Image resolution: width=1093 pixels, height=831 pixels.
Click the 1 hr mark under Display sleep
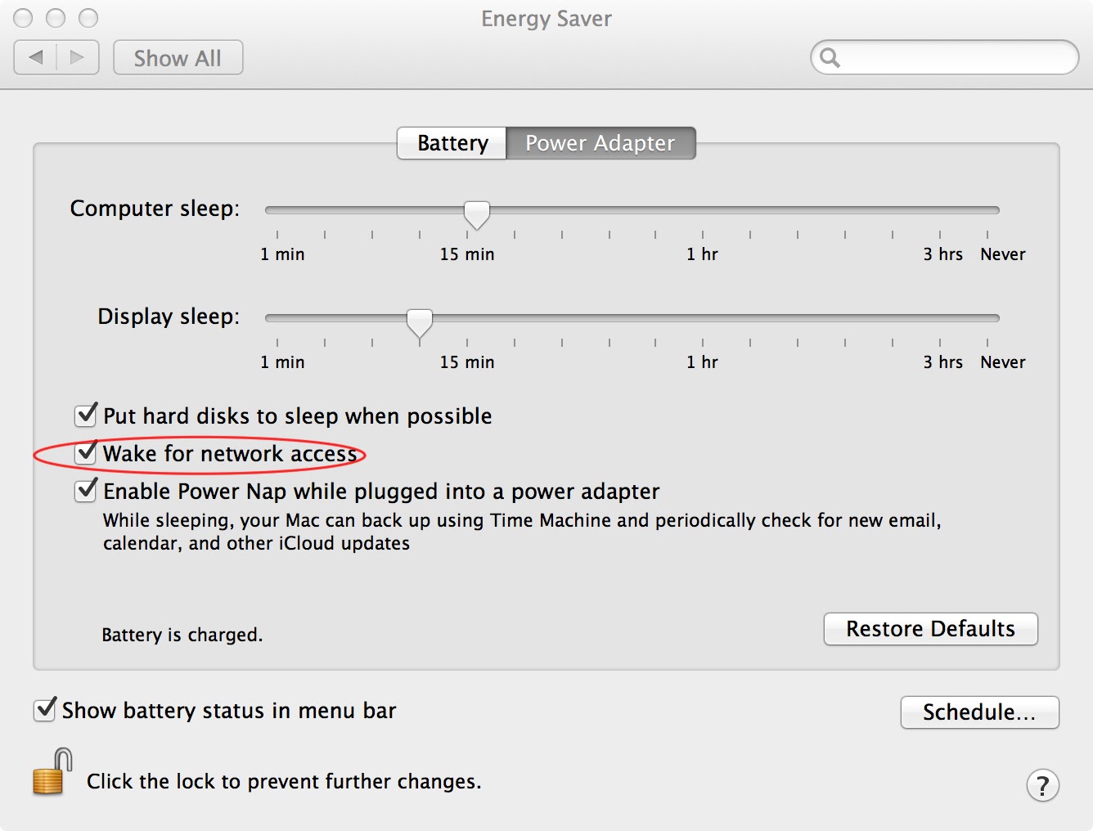[703, 344]
